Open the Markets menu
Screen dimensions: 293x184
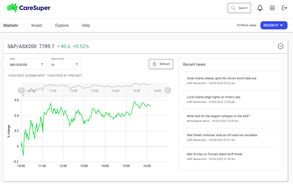point(11,26)
